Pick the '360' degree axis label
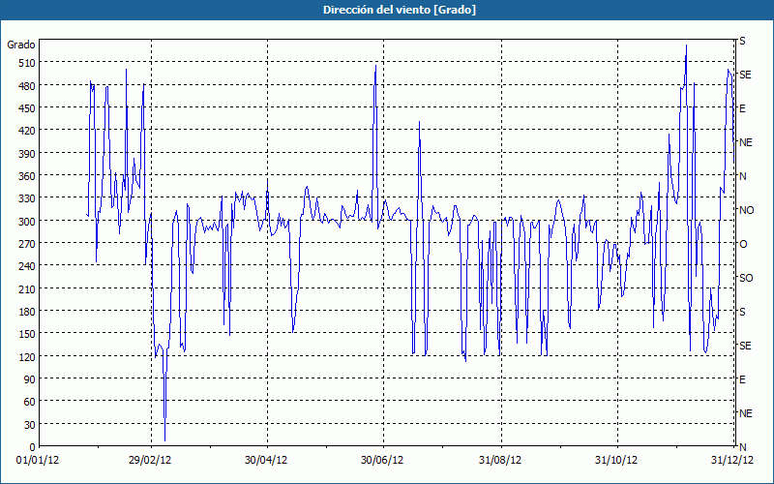Screen dimensions: 774x484 27,176
